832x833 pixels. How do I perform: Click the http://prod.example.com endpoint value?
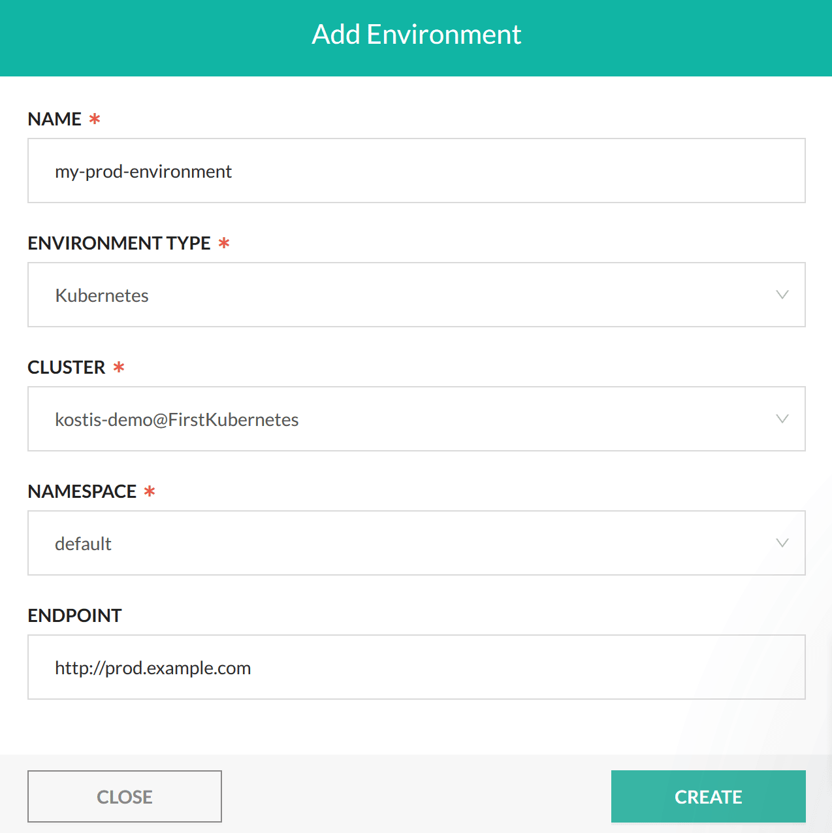[153, 667]
